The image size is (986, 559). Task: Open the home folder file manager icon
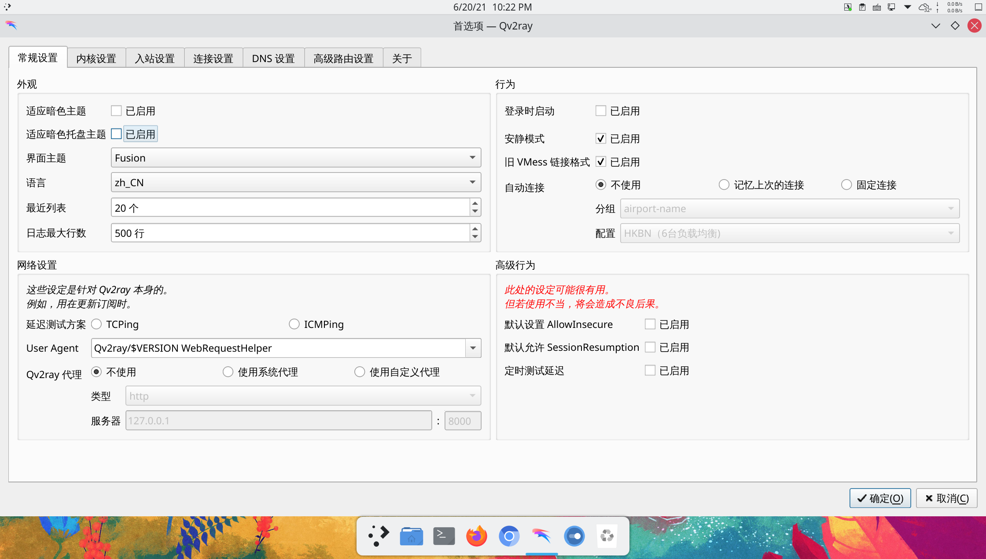pyautogui.click(x=411, y=536)
